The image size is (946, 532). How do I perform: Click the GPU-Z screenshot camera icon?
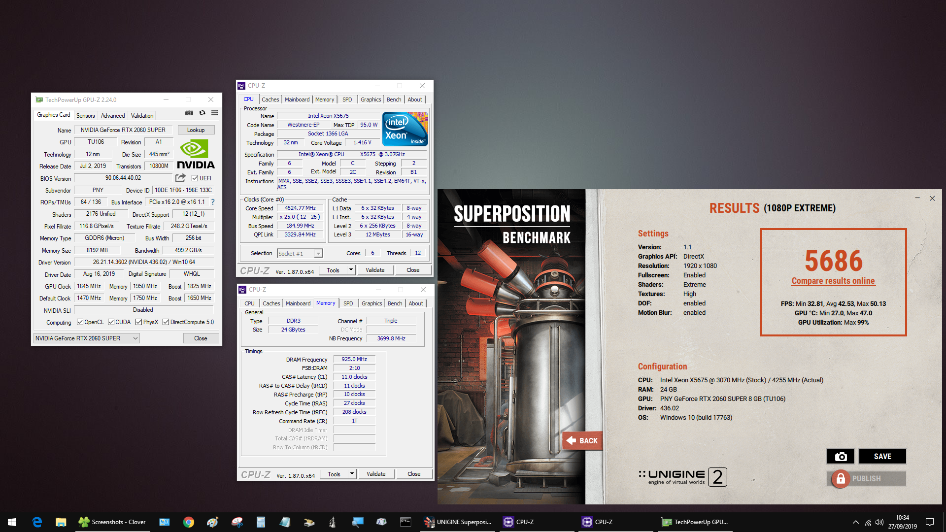coord(189,113)
